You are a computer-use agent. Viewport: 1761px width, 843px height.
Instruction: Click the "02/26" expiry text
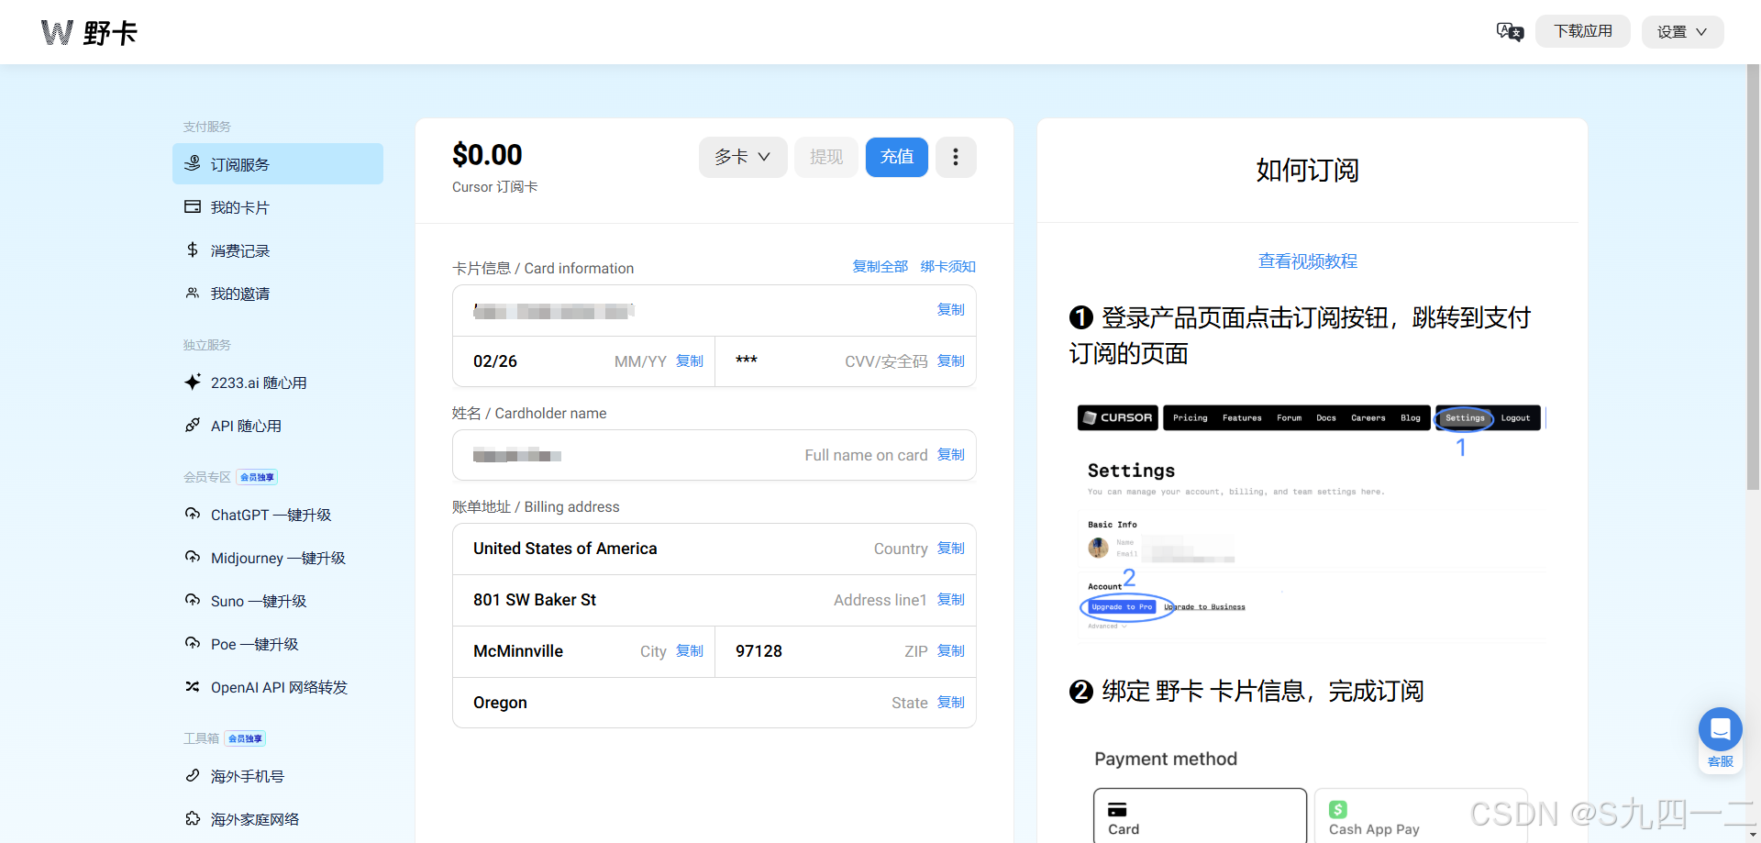point(495,361)
